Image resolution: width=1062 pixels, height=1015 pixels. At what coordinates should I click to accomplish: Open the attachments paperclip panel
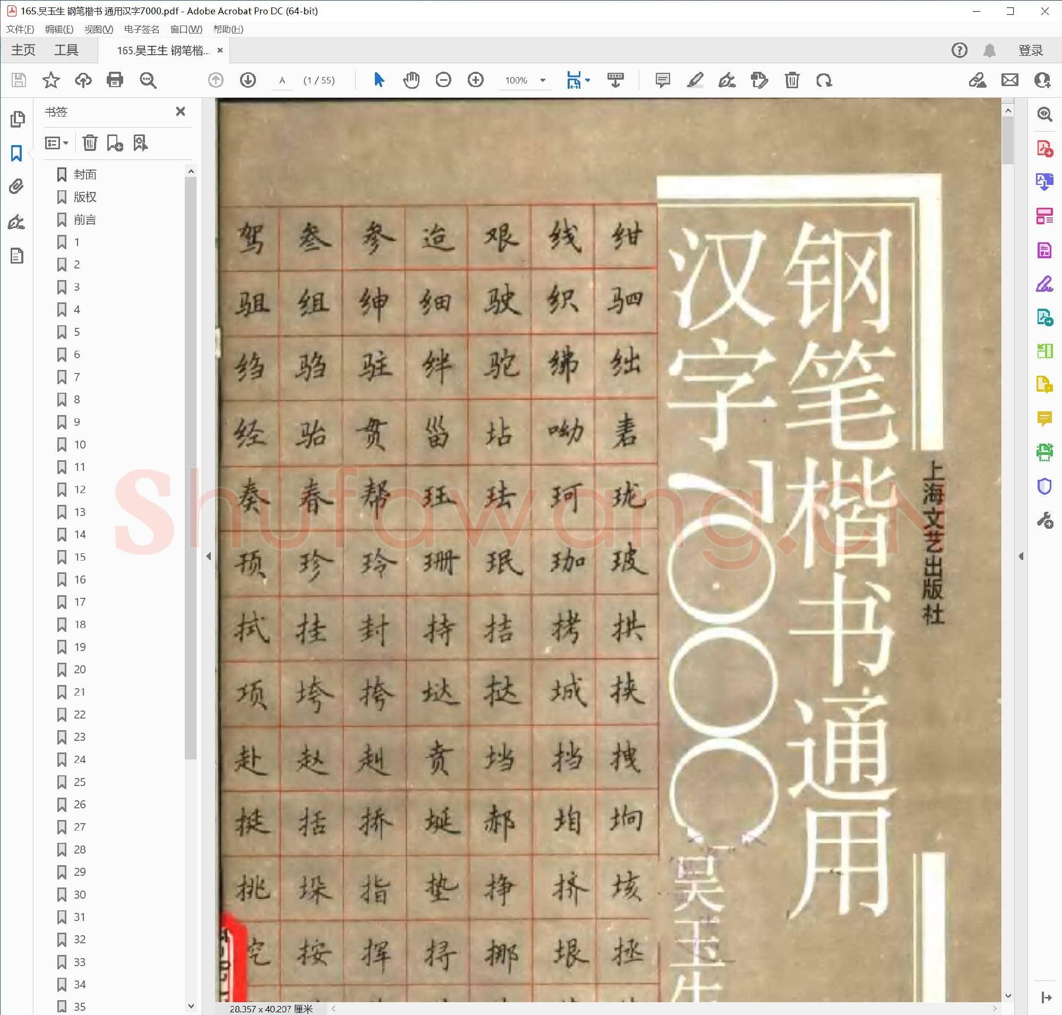[x=16, y=186]
